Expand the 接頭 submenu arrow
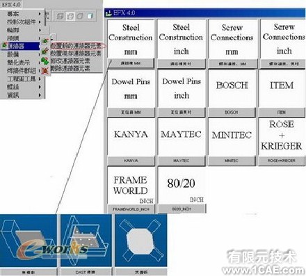The height and width of the screenshot is (276, 306). click(x=40, y=38)
